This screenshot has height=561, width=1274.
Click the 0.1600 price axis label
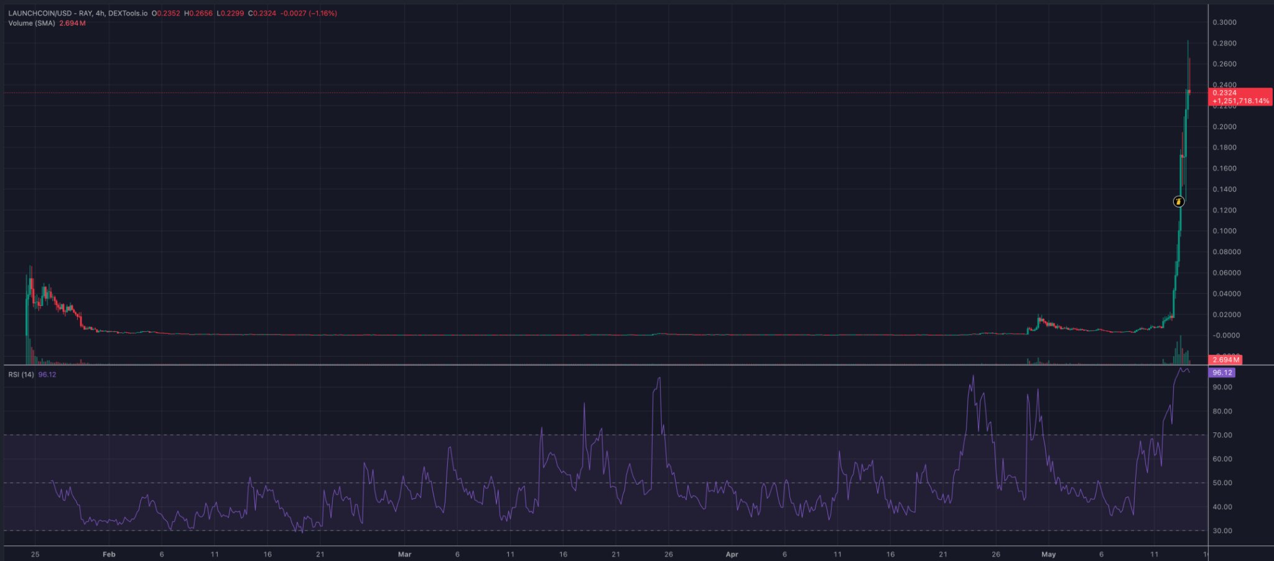1224,168
